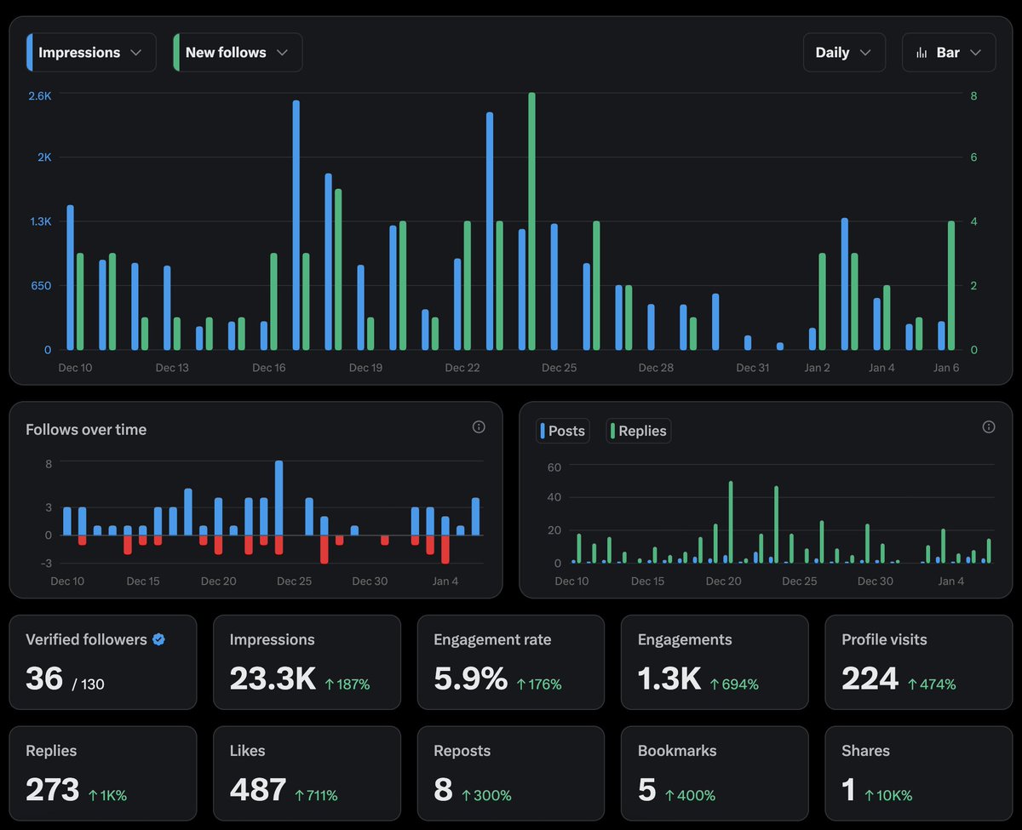Open the Daily interval dropdown
1022x830 pixels.
coord(844,53)
